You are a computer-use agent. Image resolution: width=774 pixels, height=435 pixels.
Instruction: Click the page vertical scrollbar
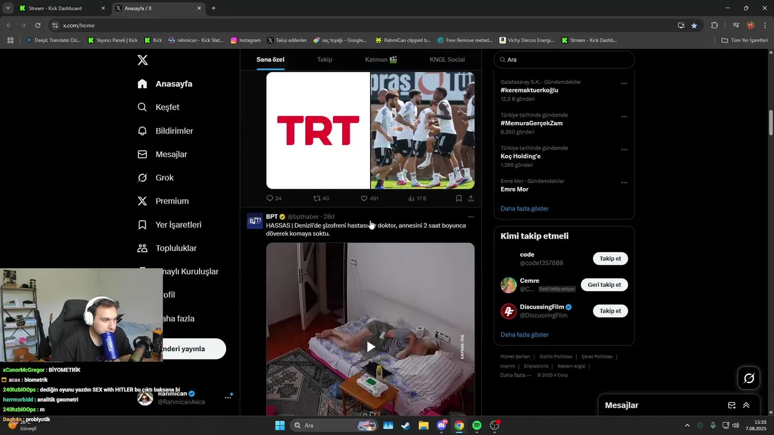click(x=770, y=123)
